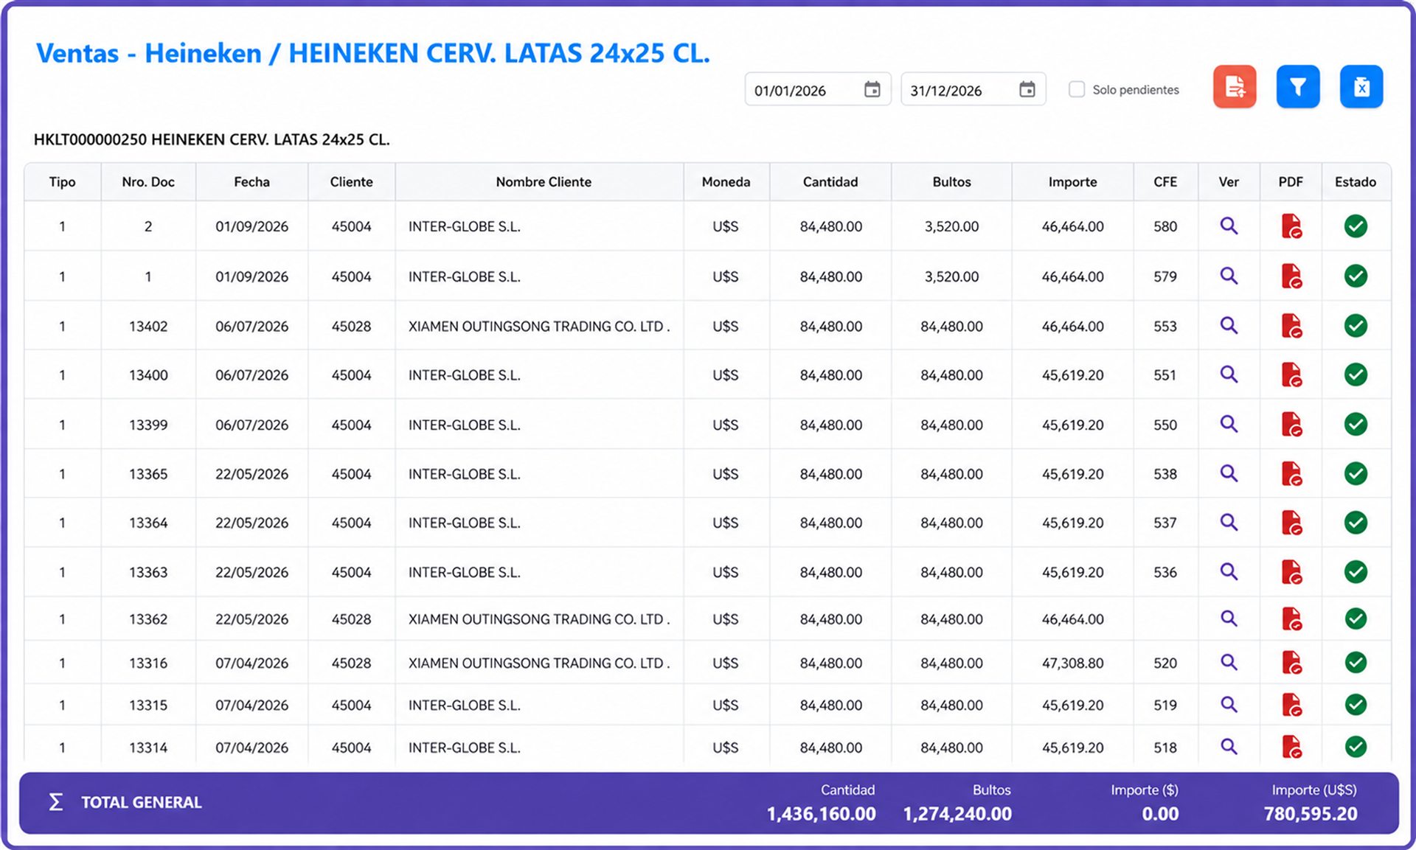Open PDF for document 13364

click(1291, 523)
